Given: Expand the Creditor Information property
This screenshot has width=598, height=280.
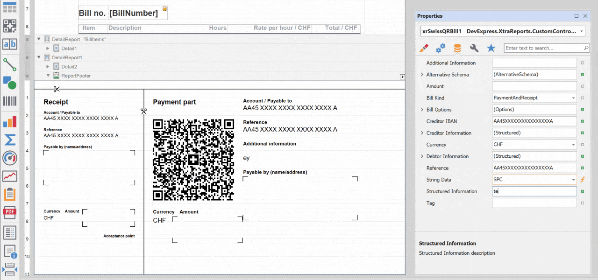Looking at the screenshot, I should (422, 133).
